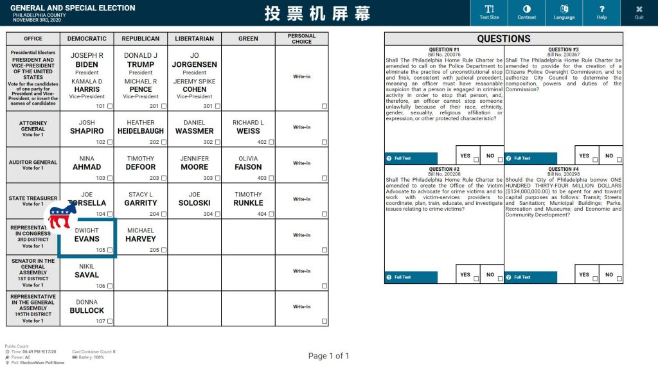Open the Language selector
The height and width of the screenshot is (370, 658).
coord(564,12)
